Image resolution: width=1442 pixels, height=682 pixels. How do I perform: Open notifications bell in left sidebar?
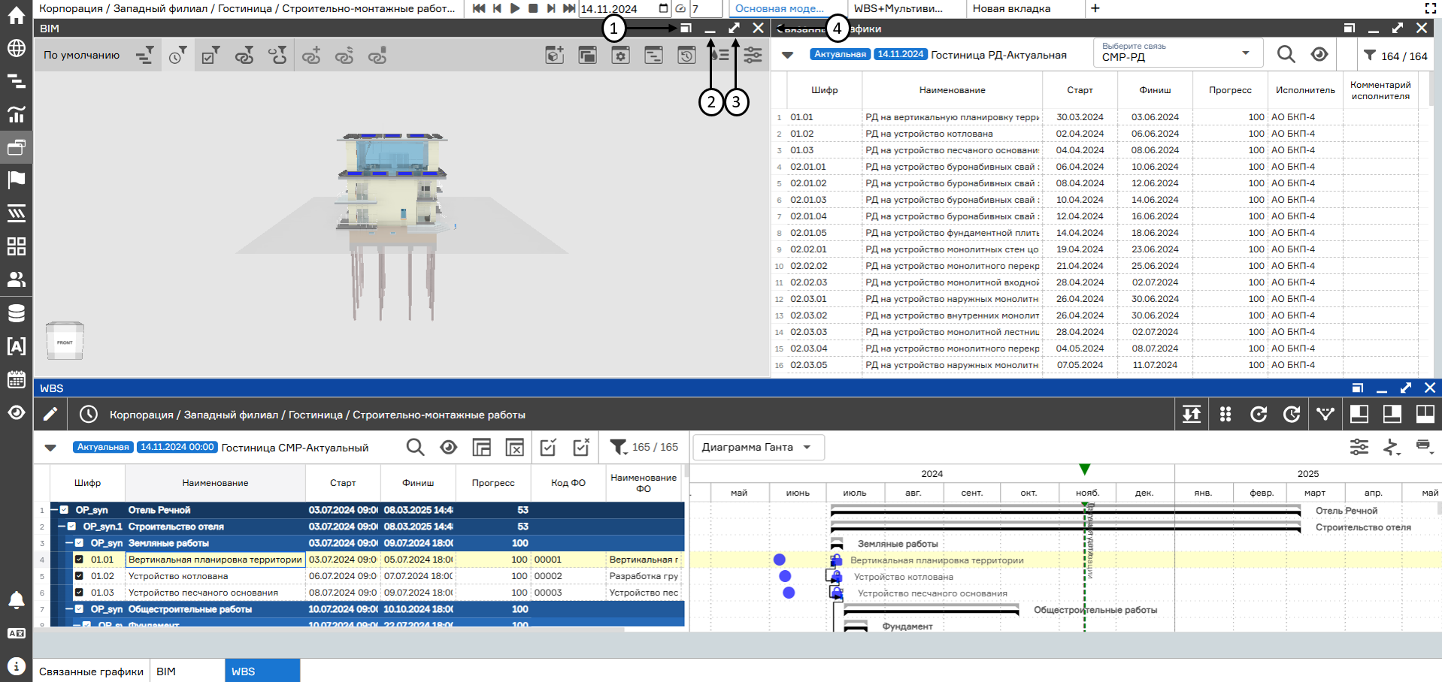[x=16, y=599]
